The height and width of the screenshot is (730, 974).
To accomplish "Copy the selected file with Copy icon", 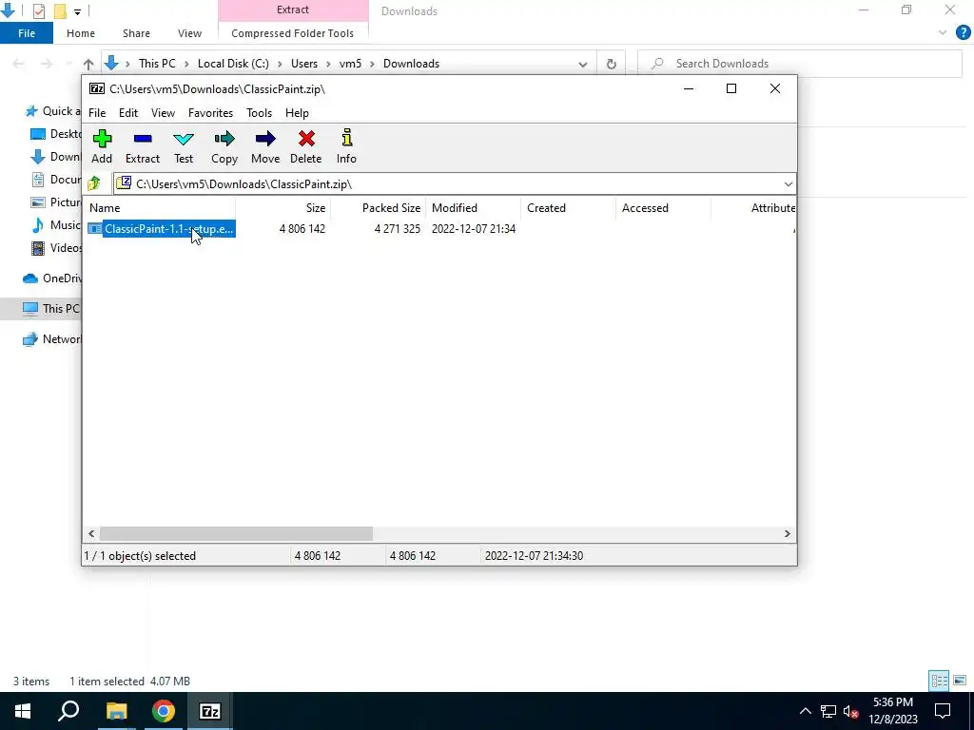I will (x=224, y=146).
